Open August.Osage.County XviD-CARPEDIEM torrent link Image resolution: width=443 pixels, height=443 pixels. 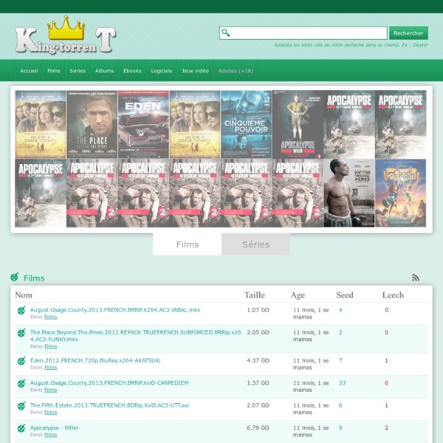[x=109, y=382]
